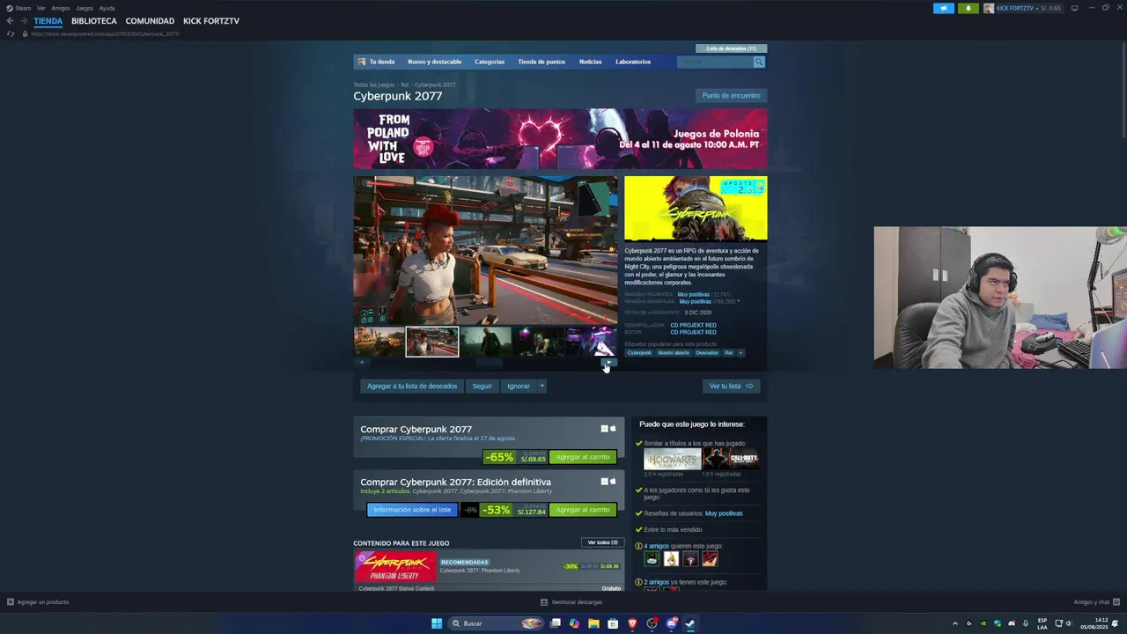This screenshot has height=634, width=1127.
Task: Go back with the Steam back arrow
Action: click(10, 21)
